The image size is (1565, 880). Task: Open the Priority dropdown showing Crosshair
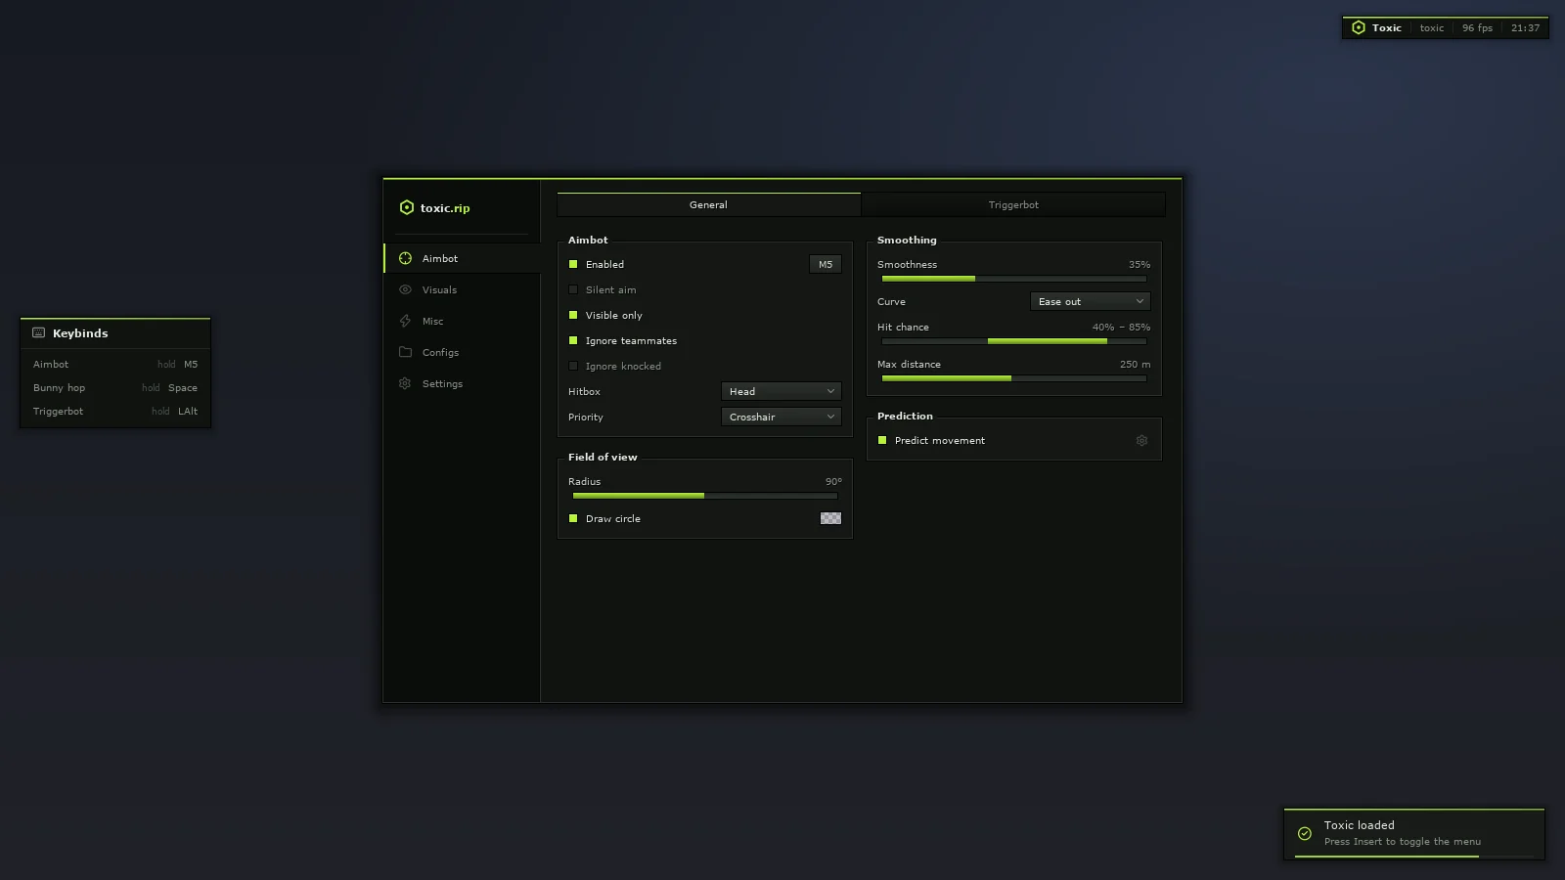[x=782, y=417]
